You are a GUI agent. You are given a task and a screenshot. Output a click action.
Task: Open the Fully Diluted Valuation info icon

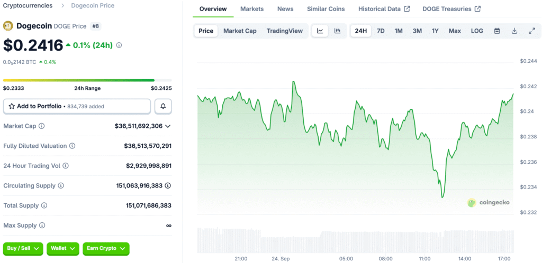click(x=72, y=146)
